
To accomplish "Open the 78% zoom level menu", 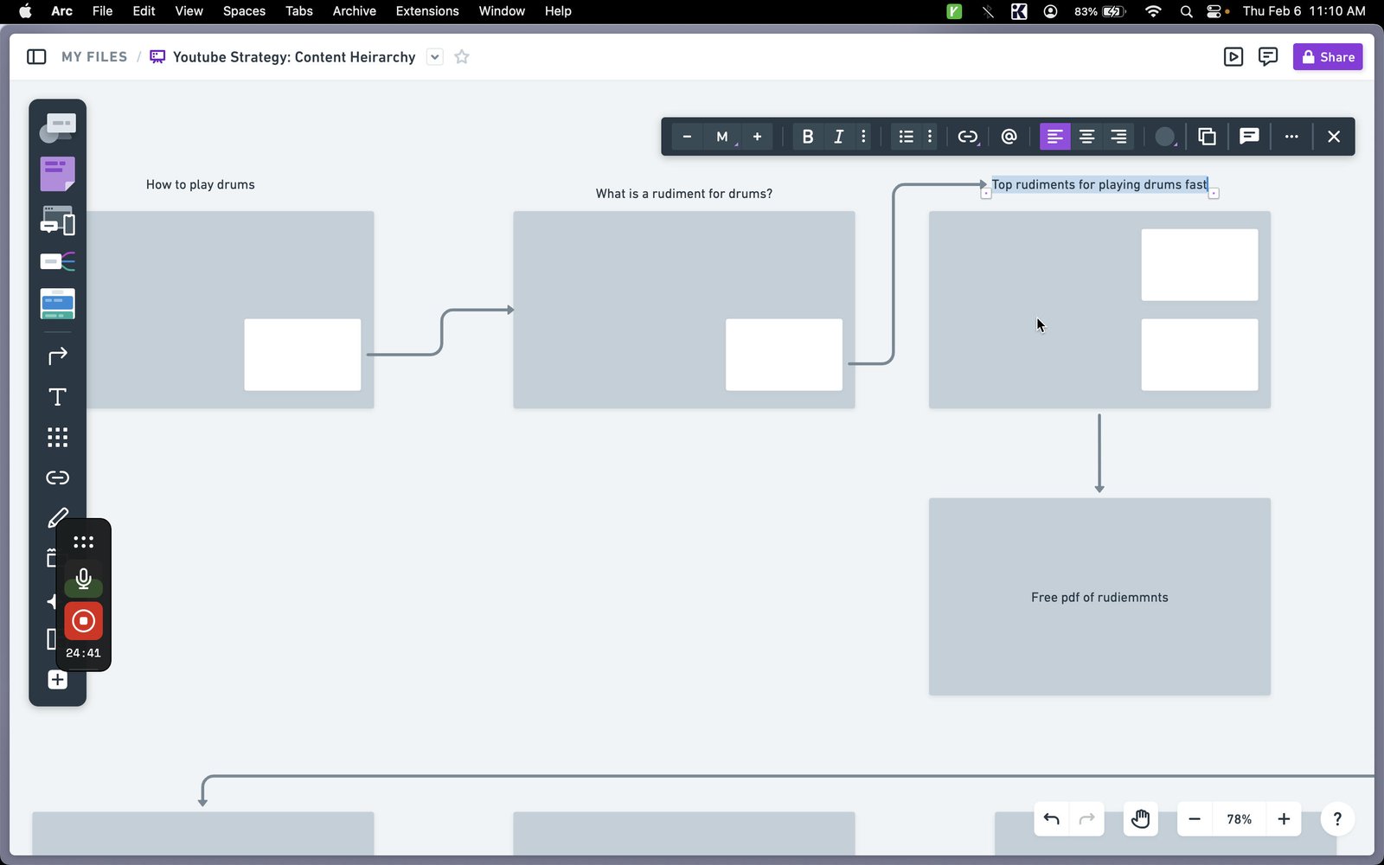I will coord(1239,819).
